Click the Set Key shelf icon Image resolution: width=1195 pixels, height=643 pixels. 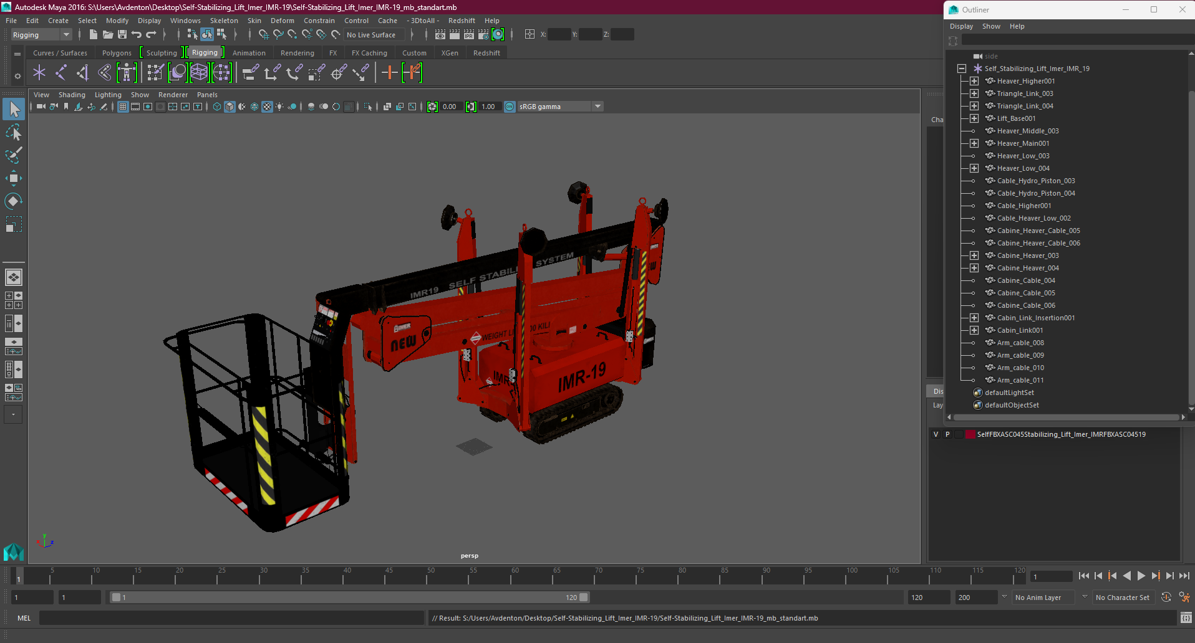pos(390,73)
